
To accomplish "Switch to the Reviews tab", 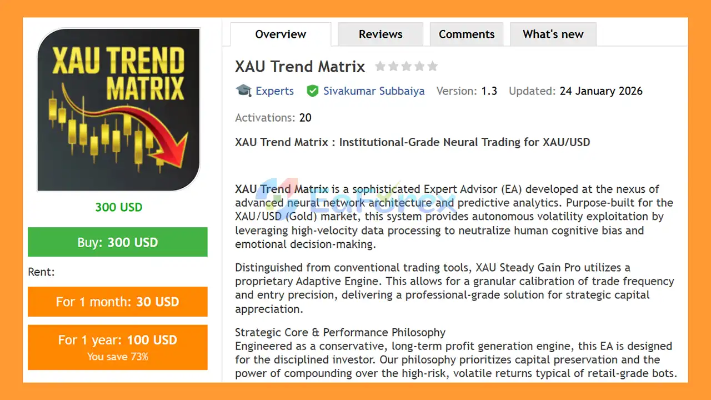I will point(380,34).
